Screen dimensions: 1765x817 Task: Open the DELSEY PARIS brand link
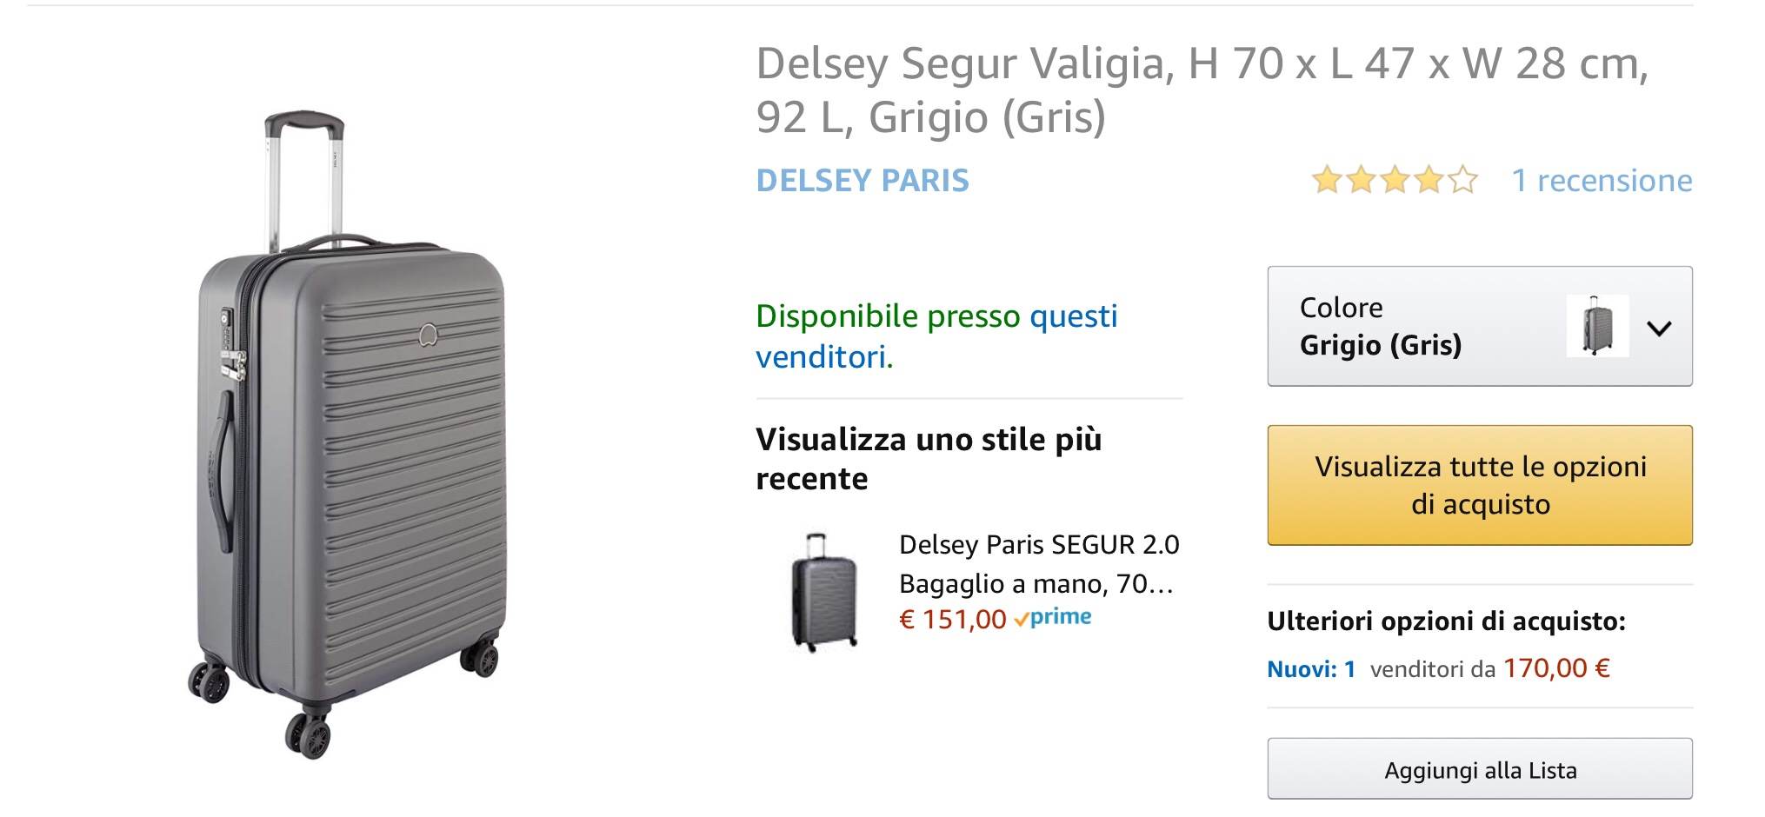(862, 181)
